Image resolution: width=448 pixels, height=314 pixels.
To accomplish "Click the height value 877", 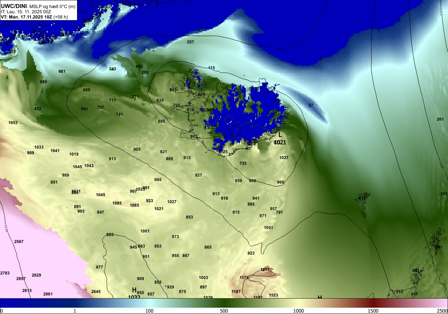I will click(99, 267).
